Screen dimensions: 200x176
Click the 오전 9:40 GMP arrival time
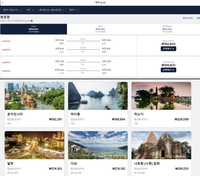(x=106, y=70)
